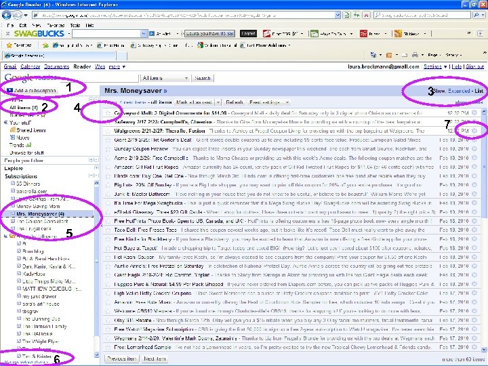Open the Favorites menu
Viewport: 488px width, 366px height.
(x=56, y=25)
